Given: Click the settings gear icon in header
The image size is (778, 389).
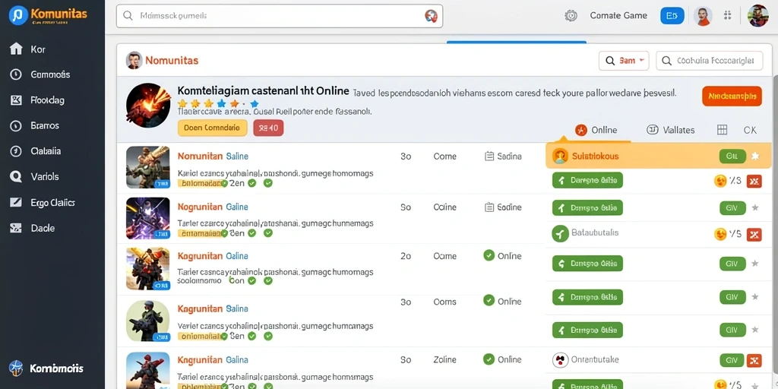Looking at the screenshot, I should click(x=571, y=15).
